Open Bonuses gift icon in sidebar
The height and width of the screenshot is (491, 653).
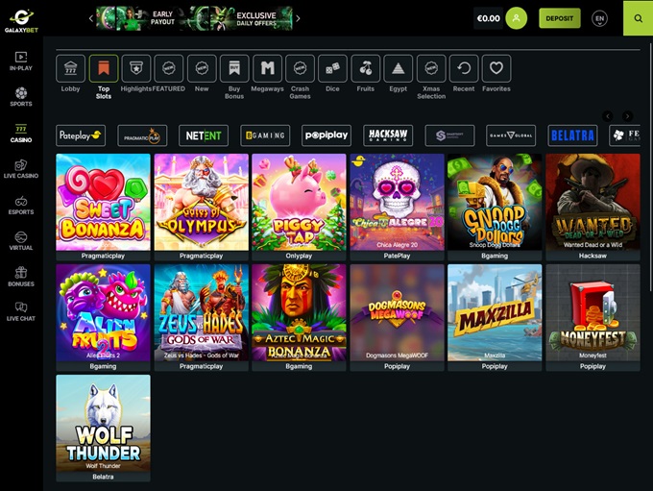20,277
